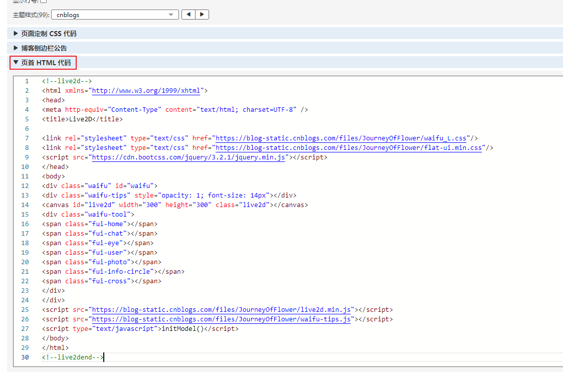Click the <!--live2d--> comment on line 1
Image resolution: width=563 pixels, height=374 pixels.
pyautogui.click(x=67, y=81)
